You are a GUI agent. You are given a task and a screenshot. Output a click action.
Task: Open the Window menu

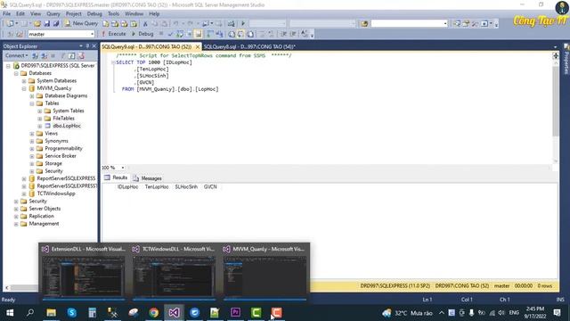[x=134, y=13]
